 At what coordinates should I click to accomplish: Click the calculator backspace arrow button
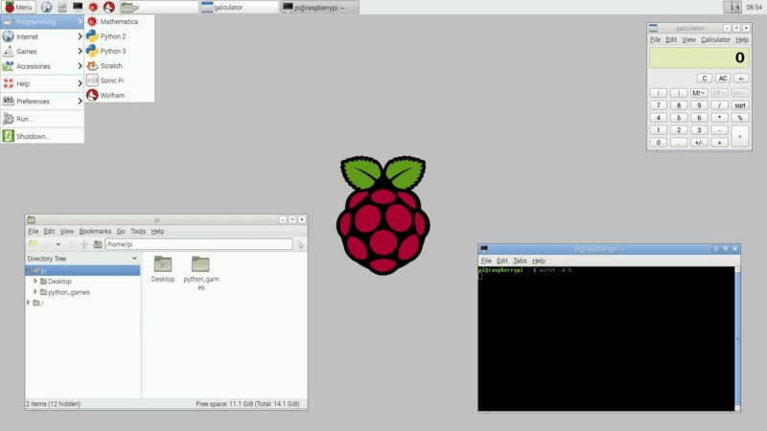[741, 79]
